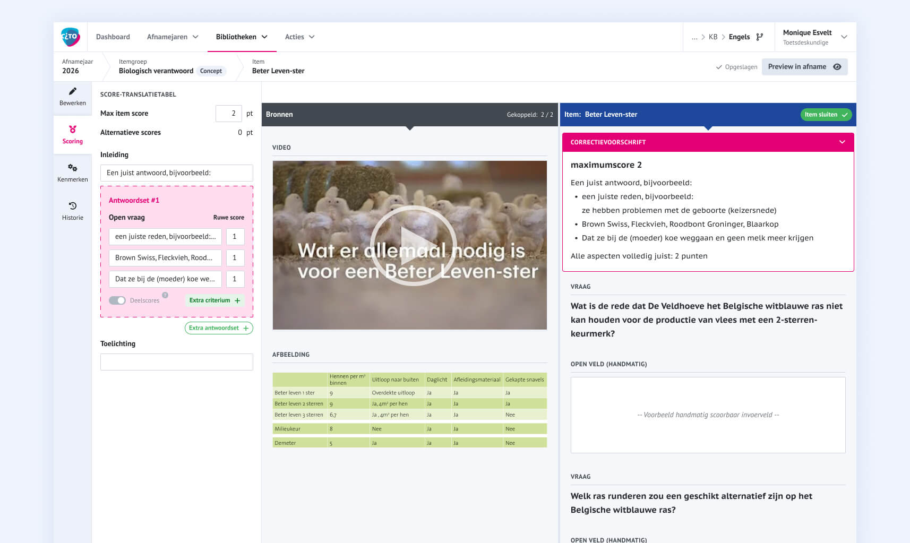The image size is (910, 543).
Task: Toggle the Deelscores switch
Action: tap(117, 300)
